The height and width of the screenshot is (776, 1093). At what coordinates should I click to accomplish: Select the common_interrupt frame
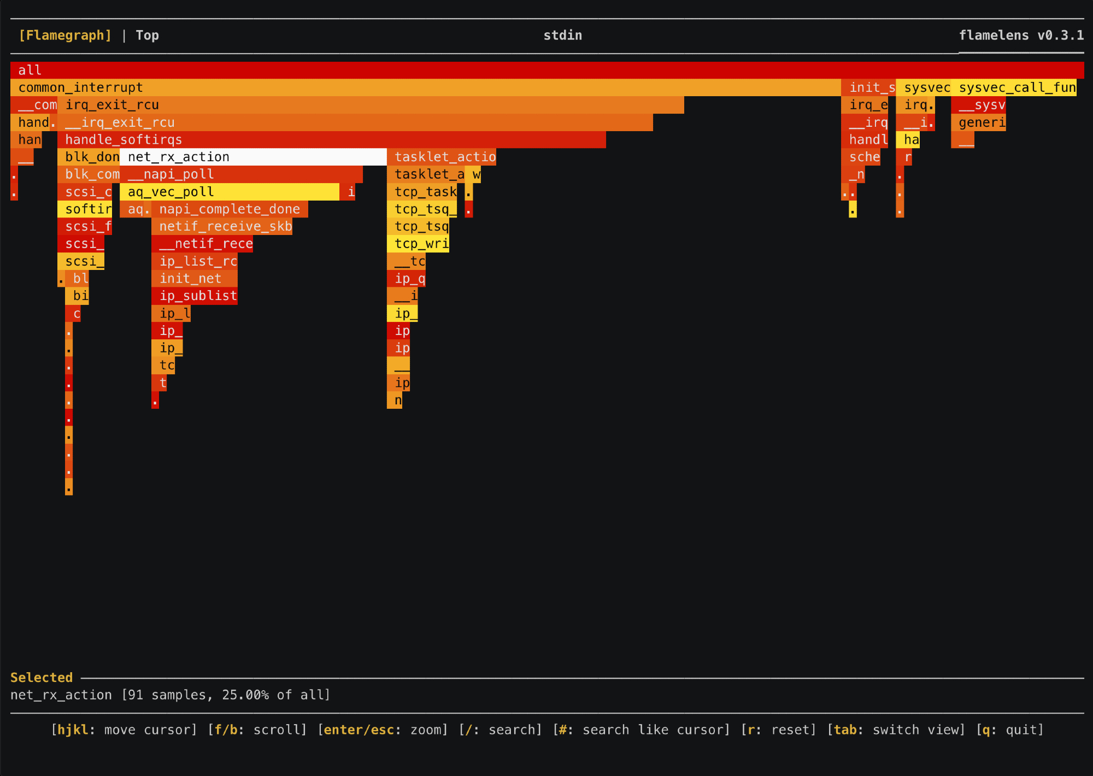[425, 87]
